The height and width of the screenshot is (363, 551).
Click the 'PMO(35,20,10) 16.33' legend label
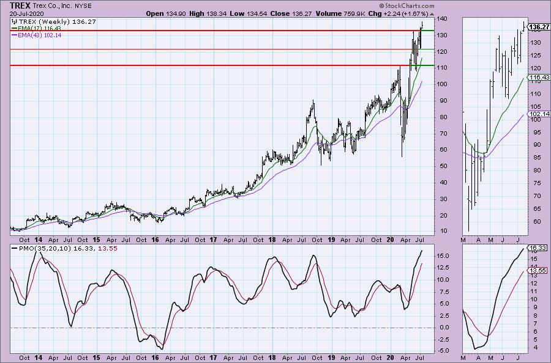tap(56, 248)
